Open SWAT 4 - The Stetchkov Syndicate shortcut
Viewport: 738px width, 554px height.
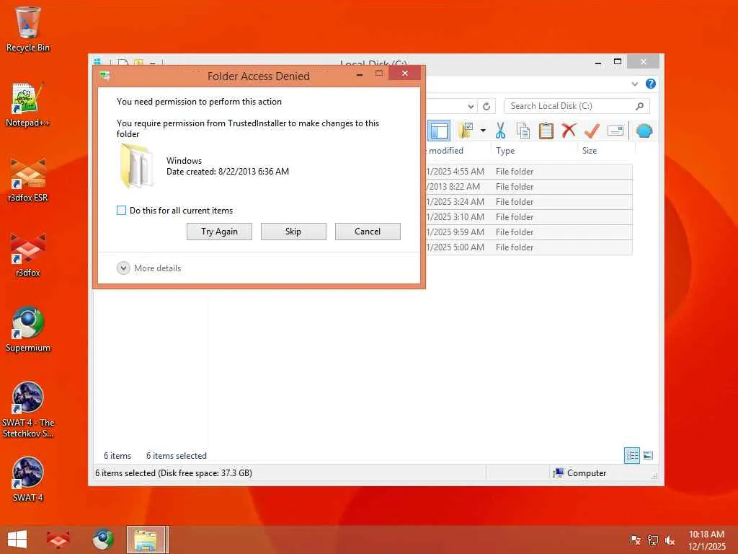point(27,410)
